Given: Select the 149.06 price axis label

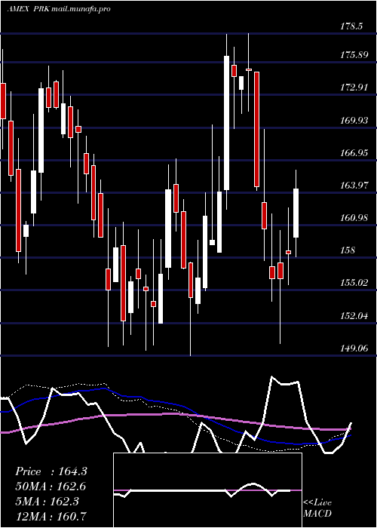Looking at the screenshot, I should [354, 348].
